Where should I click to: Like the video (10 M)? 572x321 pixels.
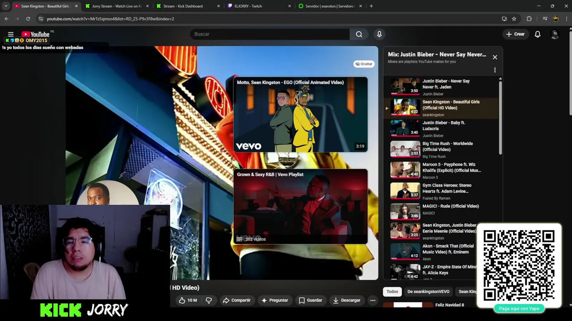(x=187, y=300)
